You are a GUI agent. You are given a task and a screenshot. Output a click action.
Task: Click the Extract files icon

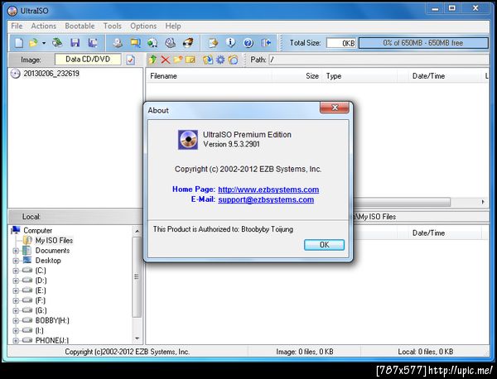(x=208, y=60)
